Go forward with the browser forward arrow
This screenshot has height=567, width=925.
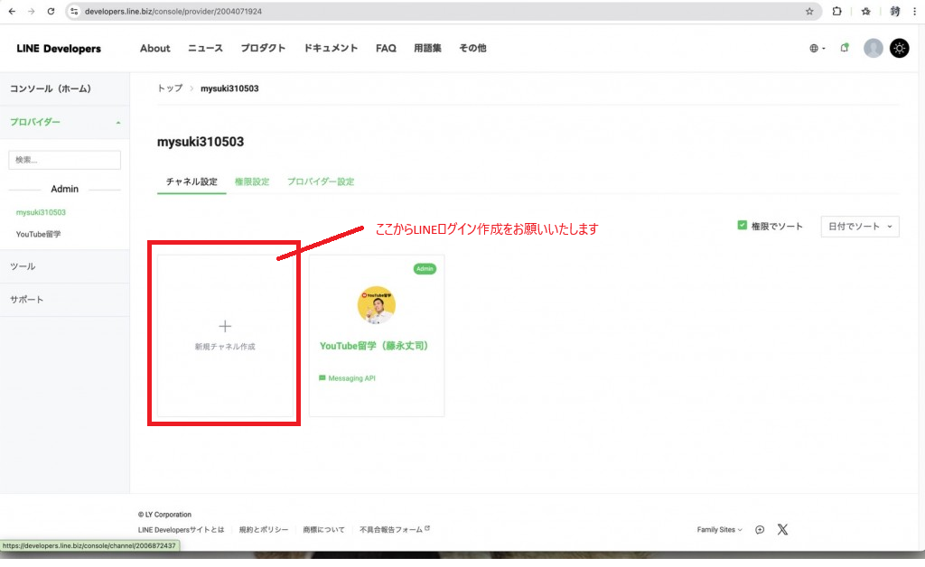pyautogui.click(x=32, y=11)
